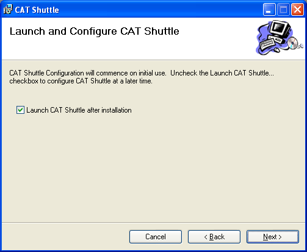Click the disabled maximize button
Image resolution: width=307 pixels, height=252 pixels.
283,10
